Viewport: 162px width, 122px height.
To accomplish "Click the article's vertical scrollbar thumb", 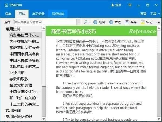I will 159,85.
